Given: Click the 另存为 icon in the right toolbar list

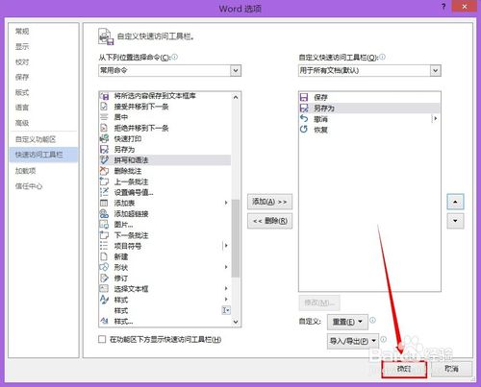Looking at the screenshot, I should click(304, 109).
